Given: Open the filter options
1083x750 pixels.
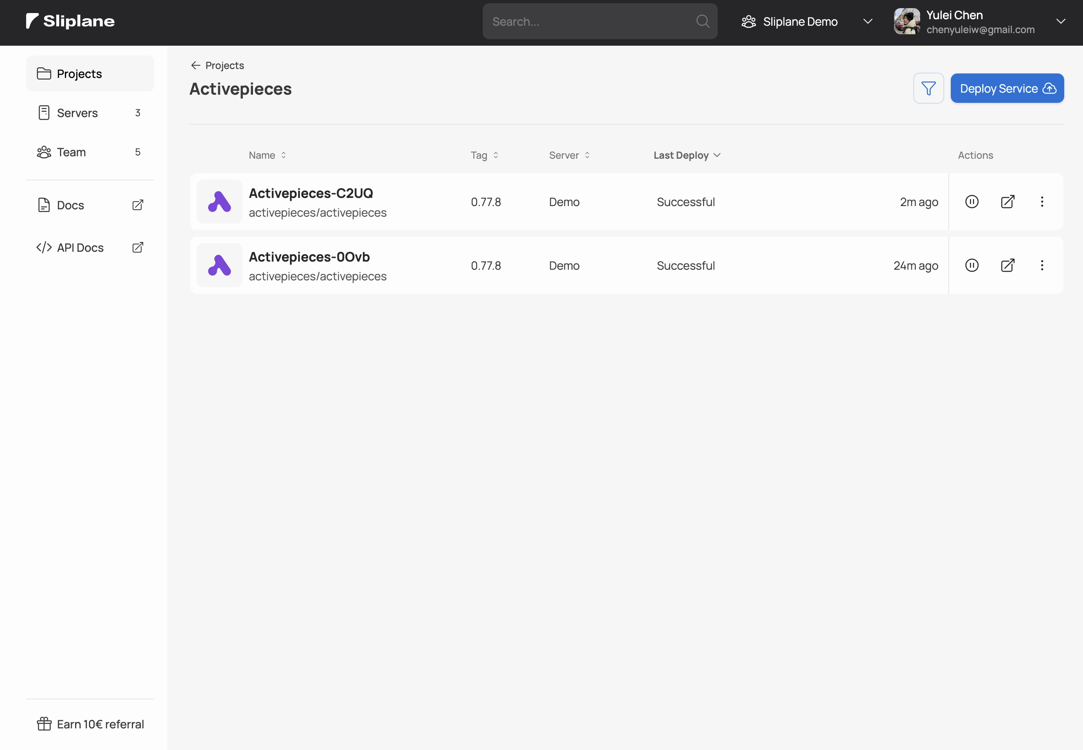Looking at the screenshot, I should 928,88.
